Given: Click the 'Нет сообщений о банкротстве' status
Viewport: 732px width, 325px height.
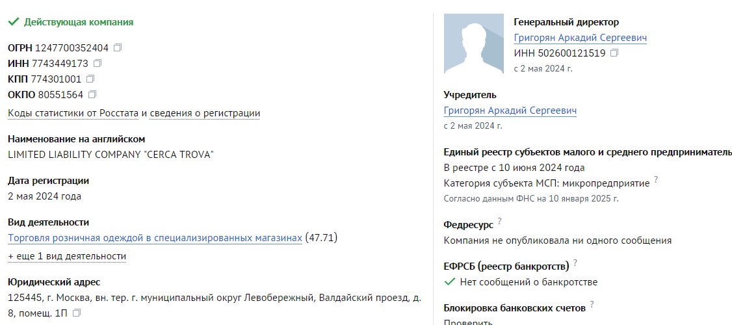Looking at the screenshot, I should [529, 282].
